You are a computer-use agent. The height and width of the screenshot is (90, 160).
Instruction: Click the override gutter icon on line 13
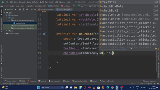click(x=44, y=34)
